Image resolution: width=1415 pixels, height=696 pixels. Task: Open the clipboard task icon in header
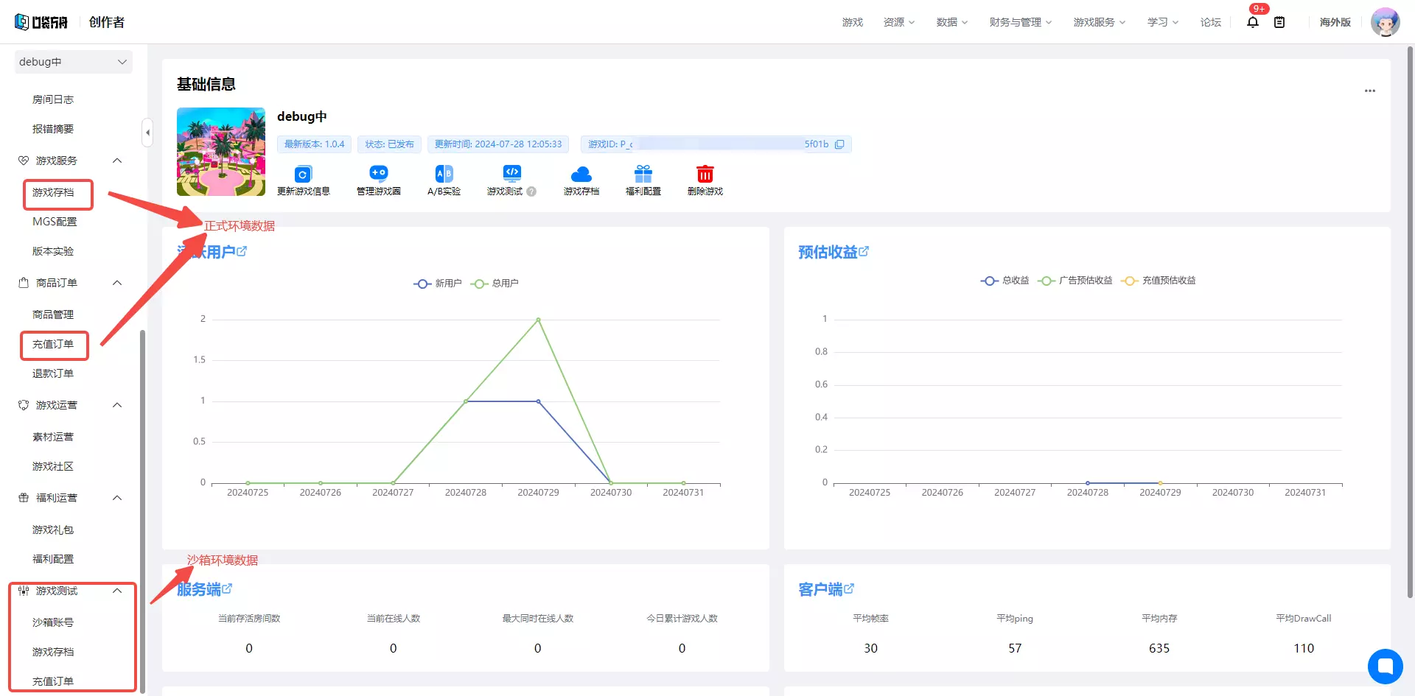pyautogui.click(x=1279, y=22)
